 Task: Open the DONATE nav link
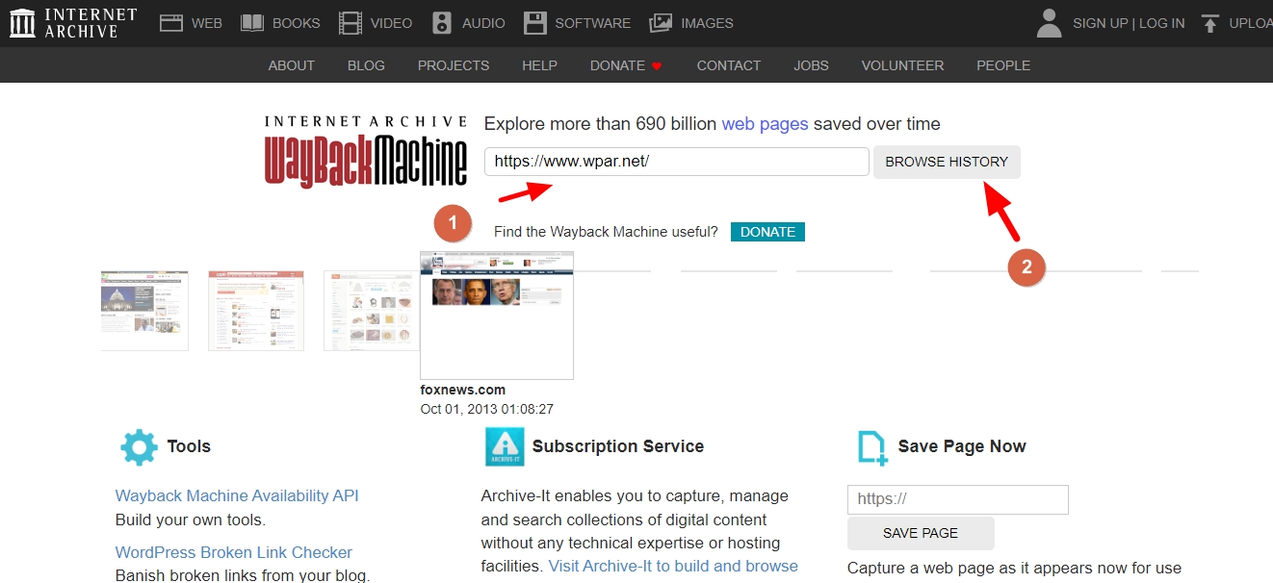point(617,65)
